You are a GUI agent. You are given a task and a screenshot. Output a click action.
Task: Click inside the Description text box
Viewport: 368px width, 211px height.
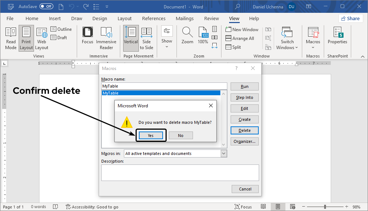click(180, 172)
